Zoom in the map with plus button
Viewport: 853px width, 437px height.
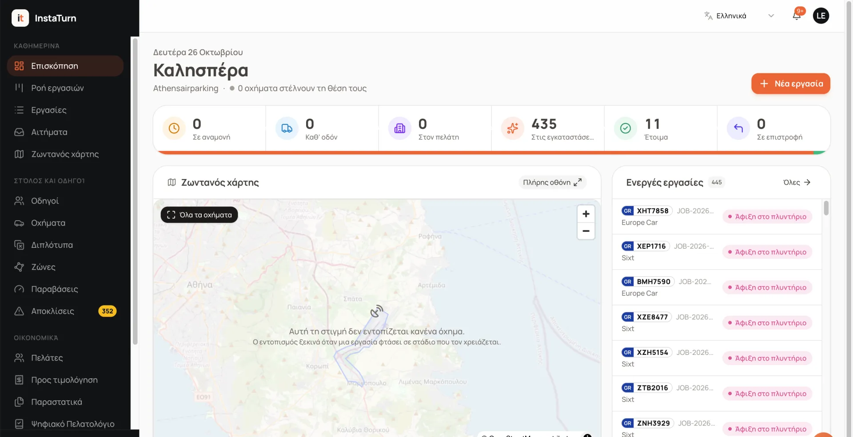pos(586,214)
